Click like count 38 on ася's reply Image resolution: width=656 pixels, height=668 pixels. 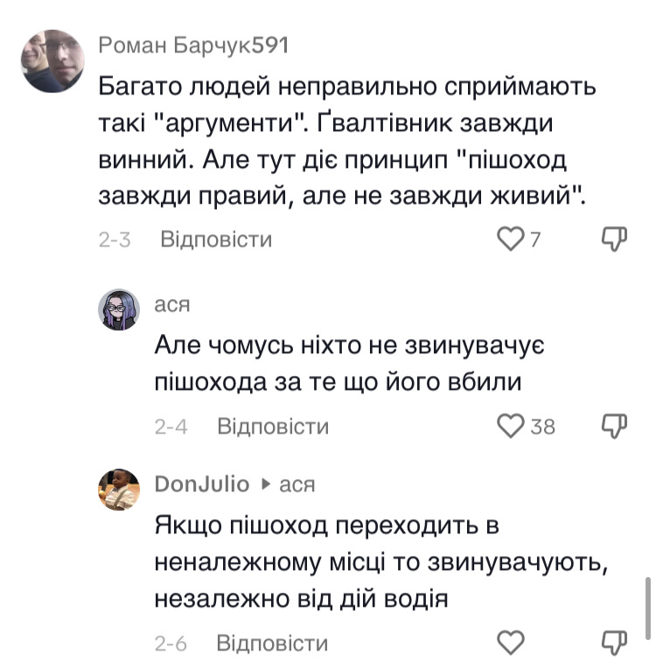(543, 426)
